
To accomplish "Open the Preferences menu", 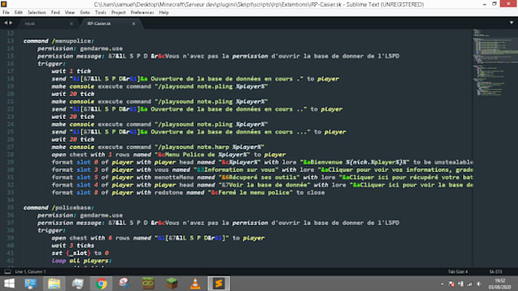I will [x=142, y=12].
